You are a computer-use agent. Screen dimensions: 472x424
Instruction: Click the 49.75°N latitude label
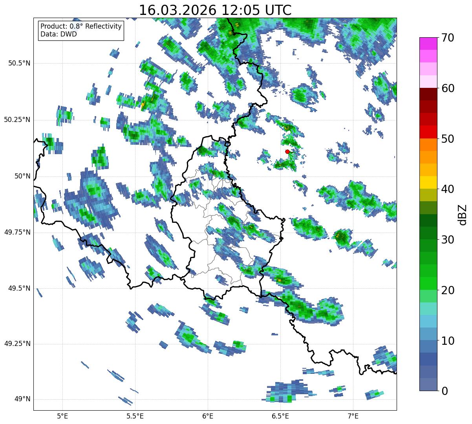(x=17, y=232)
